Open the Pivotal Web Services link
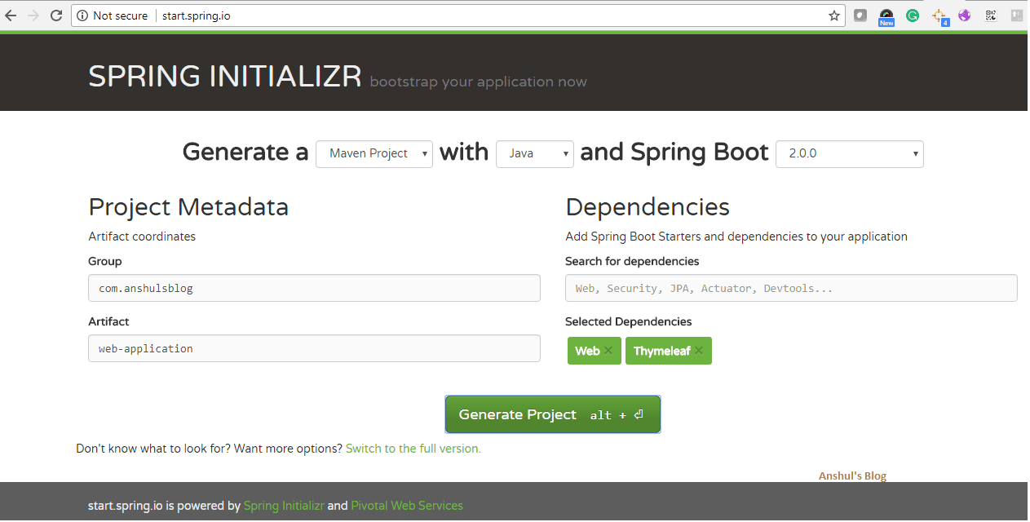1030x522 pixels. coord(407,506)
